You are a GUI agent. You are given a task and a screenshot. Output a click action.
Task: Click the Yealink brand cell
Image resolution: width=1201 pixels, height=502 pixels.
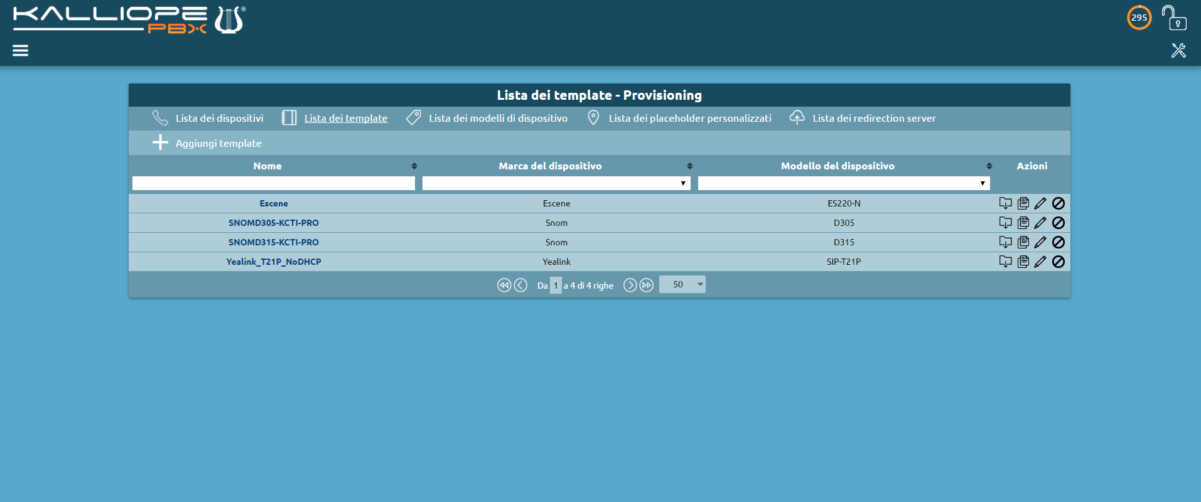point(556,262)
